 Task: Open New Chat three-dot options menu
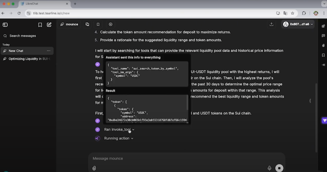(49, 51)
